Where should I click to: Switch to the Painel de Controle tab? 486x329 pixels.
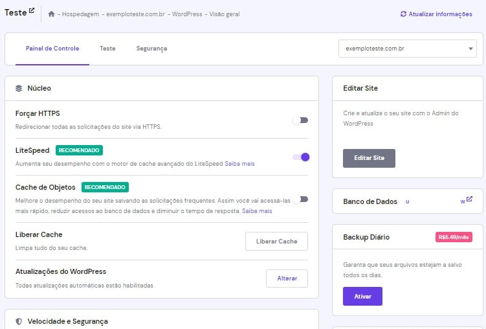pos(52,49)
